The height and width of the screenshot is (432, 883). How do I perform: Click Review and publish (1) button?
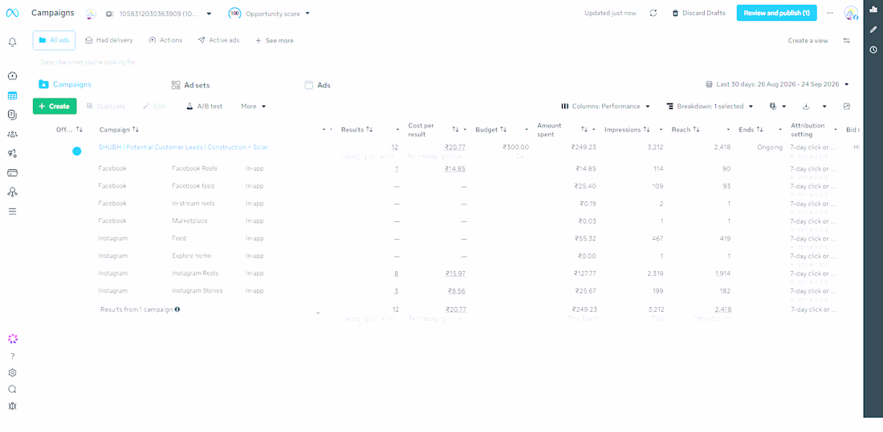click(x=776, y=13)
